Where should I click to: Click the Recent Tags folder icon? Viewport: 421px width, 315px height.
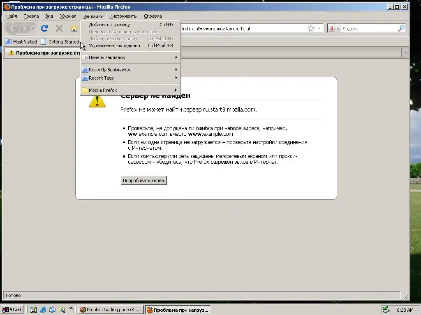click(85, 78)
